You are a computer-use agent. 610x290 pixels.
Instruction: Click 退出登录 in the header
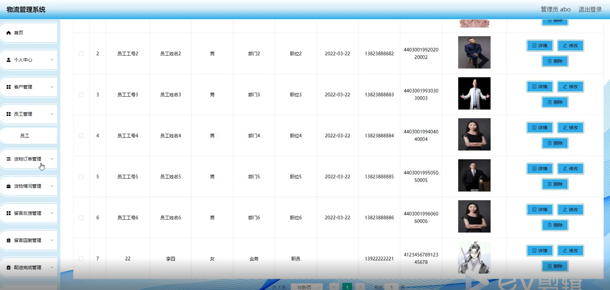coord(590,9)
